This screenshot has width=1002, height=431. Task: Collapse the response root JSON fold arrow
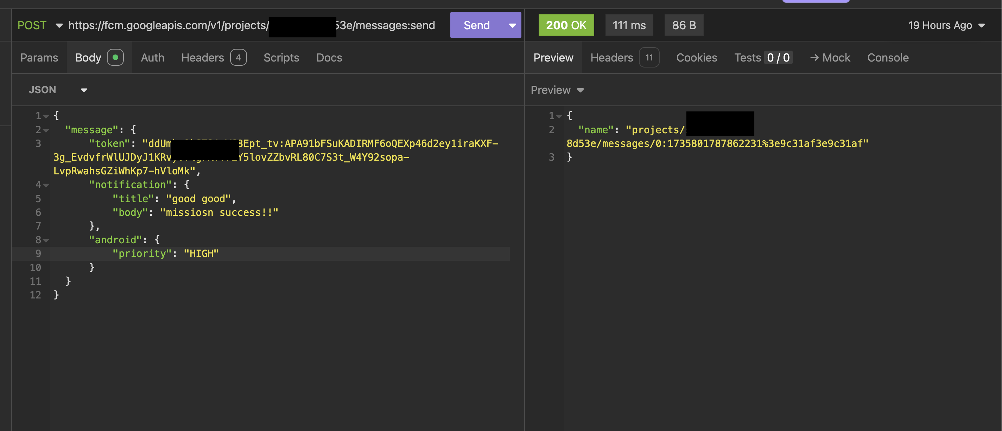(559, 116)
